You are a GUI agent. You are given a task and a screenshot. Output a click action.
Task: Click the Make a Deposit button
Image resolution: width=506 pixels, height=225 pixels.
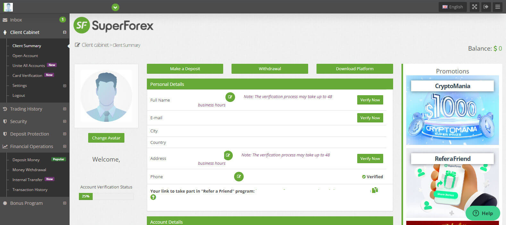point(185,69)
